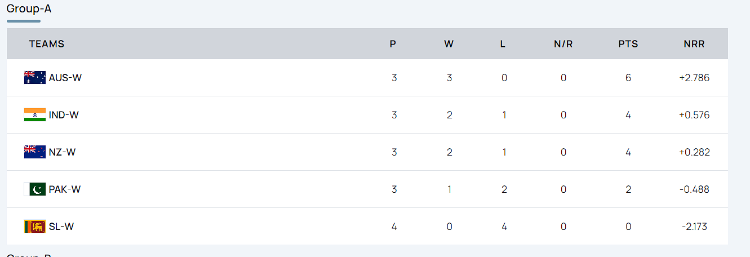Click PAK-W wins value in W column
The image size is (750, 257).
pos(449,189)
